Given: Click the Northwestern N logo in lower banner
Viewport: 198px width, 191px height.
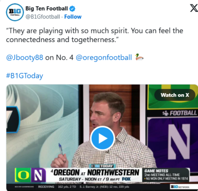Looking at the screenshot, I should 38,175.
